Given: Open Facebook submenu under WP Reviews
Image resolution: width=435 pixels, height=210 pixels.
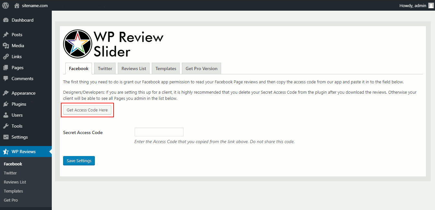Looking at the screenshot, I should tap(13, 164).
